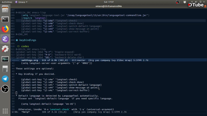This screenshot has height=116, width=207.
Task: Click line with langtool-language-tool-jar setq
Action: [x=85, y=15]
